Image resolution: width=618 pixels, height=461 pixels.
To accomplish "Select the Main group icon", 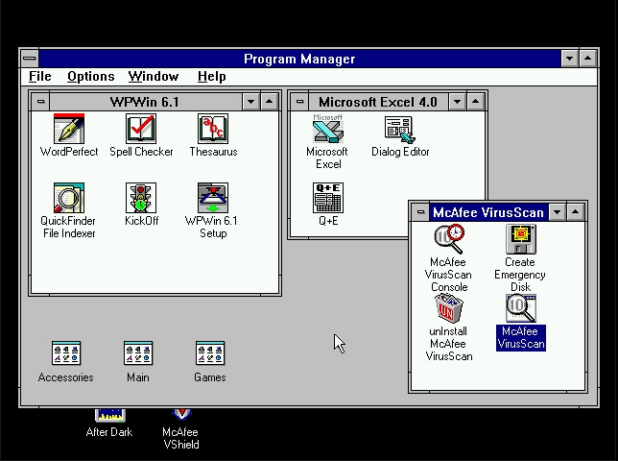I will pos(138,353).
